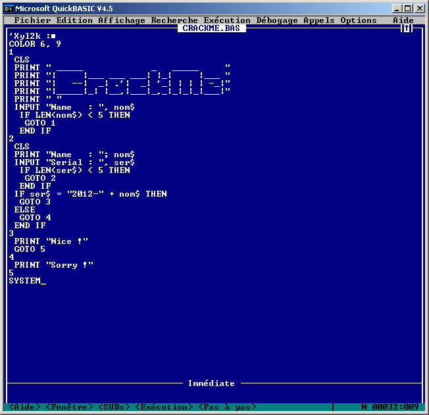Viewport: 429px width, 415px height.
Task: Click the IF LEN(nom$) < 5 THEN line
Action: pyautogui.click(x=74, y=115)
